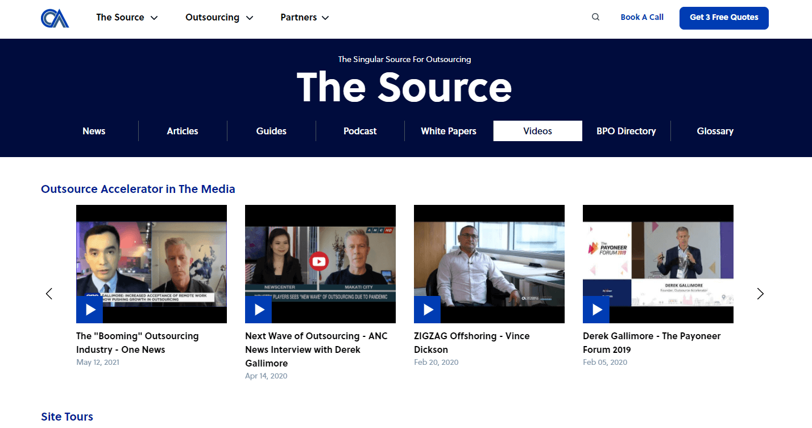Open the Podcast section tab
Screen dimensions: 812x428
pos(359,131)
